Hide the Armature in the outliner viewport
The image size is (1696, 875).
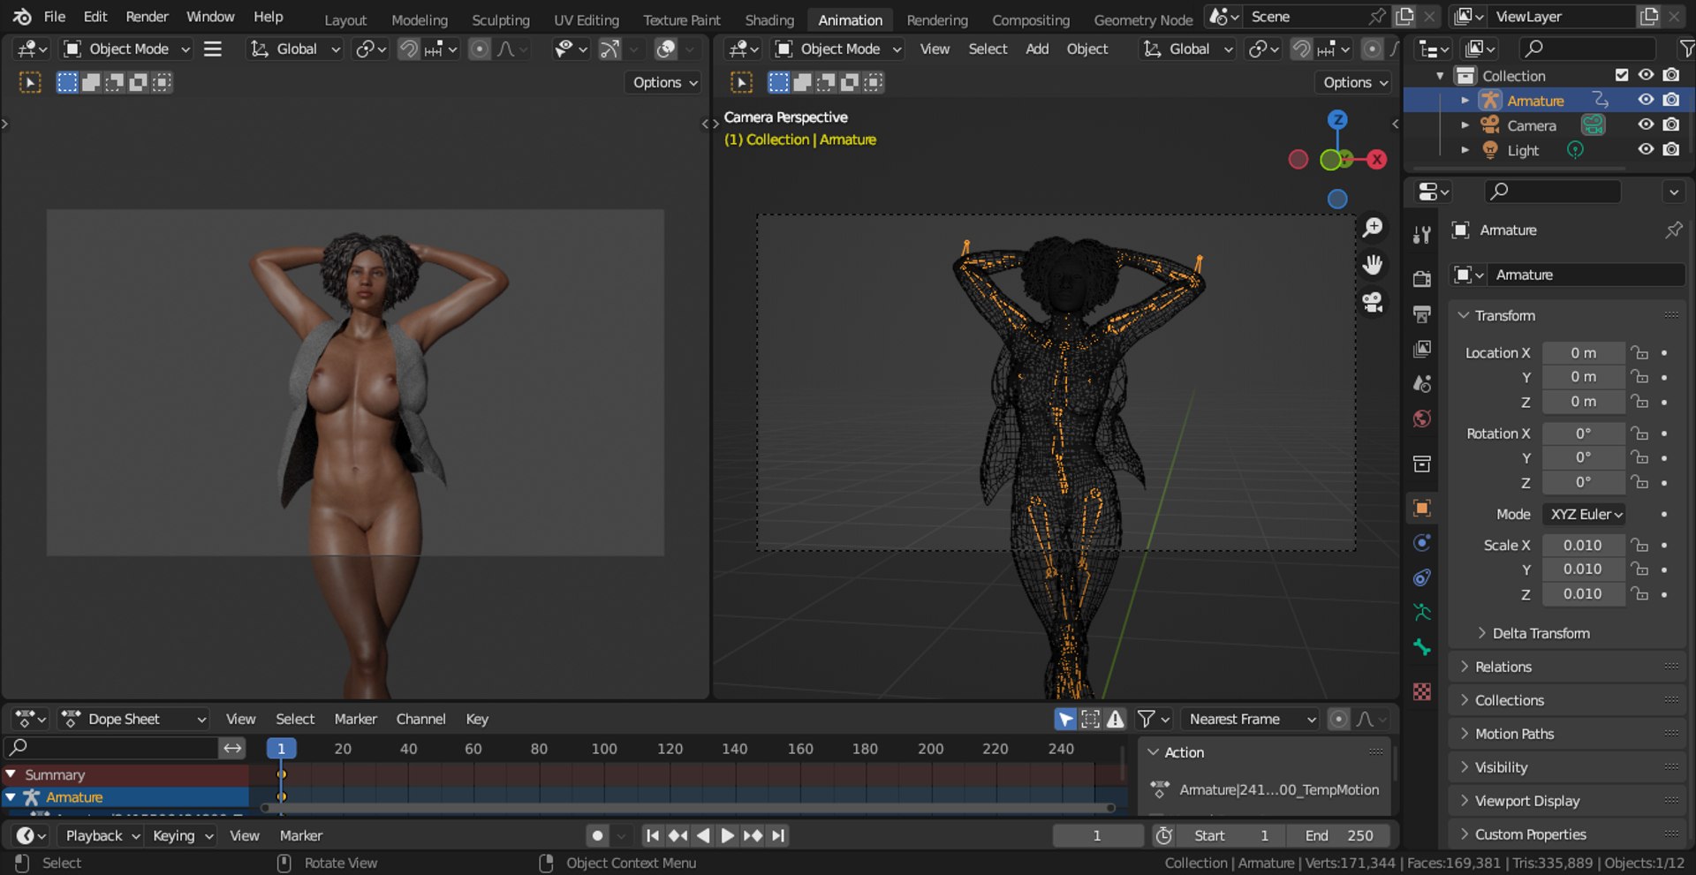click(1646, 100)
